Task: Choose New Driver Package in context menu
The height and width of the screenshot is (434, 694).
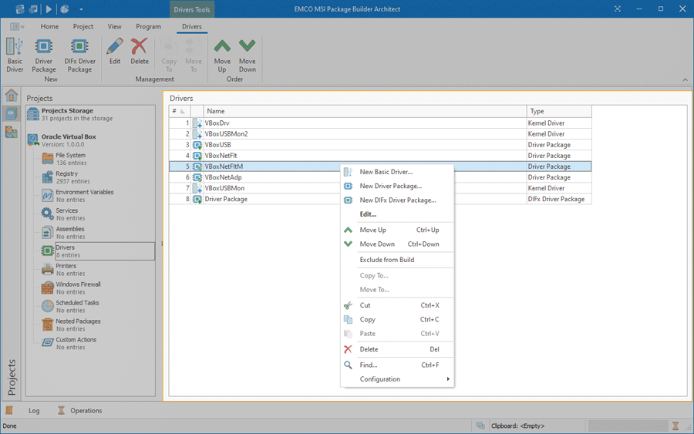Action: (397, 186)
